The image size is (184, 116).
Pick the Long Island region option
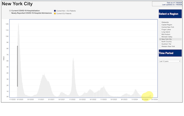(x=160, y=32)
